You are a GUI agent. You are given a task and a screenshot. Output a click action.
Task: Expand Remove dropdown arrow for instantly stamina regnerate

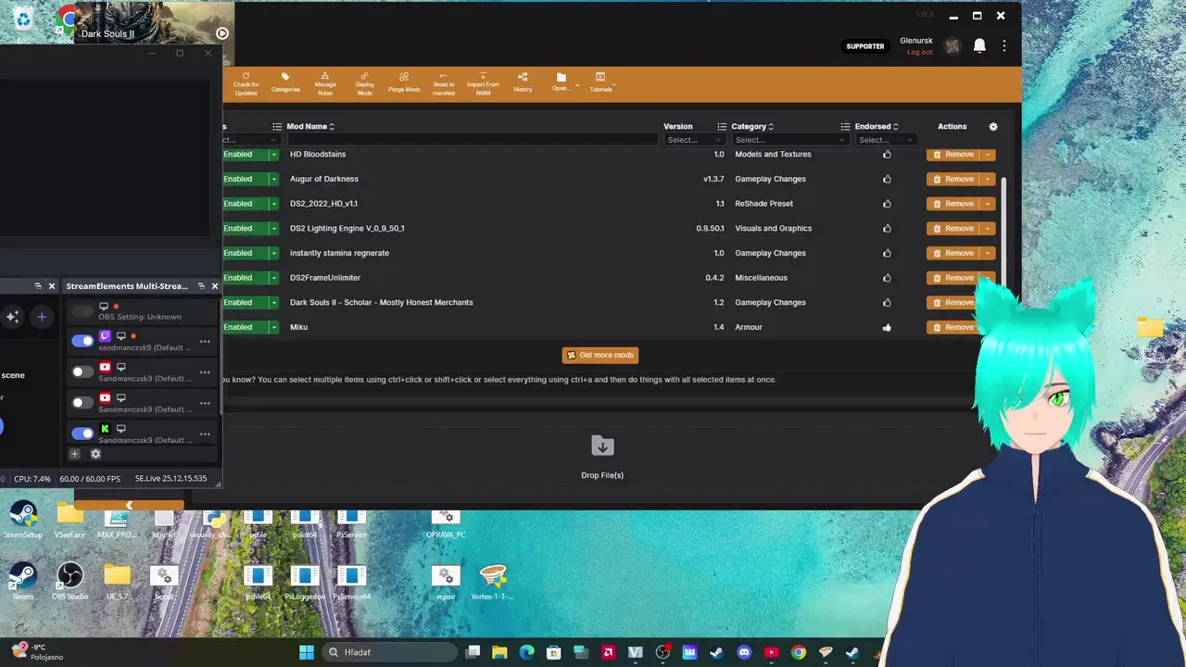pos(989,253)
